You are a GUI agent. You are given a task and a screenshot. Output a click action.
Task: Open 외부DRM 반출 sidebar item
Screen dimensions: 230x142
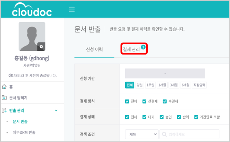24,132
